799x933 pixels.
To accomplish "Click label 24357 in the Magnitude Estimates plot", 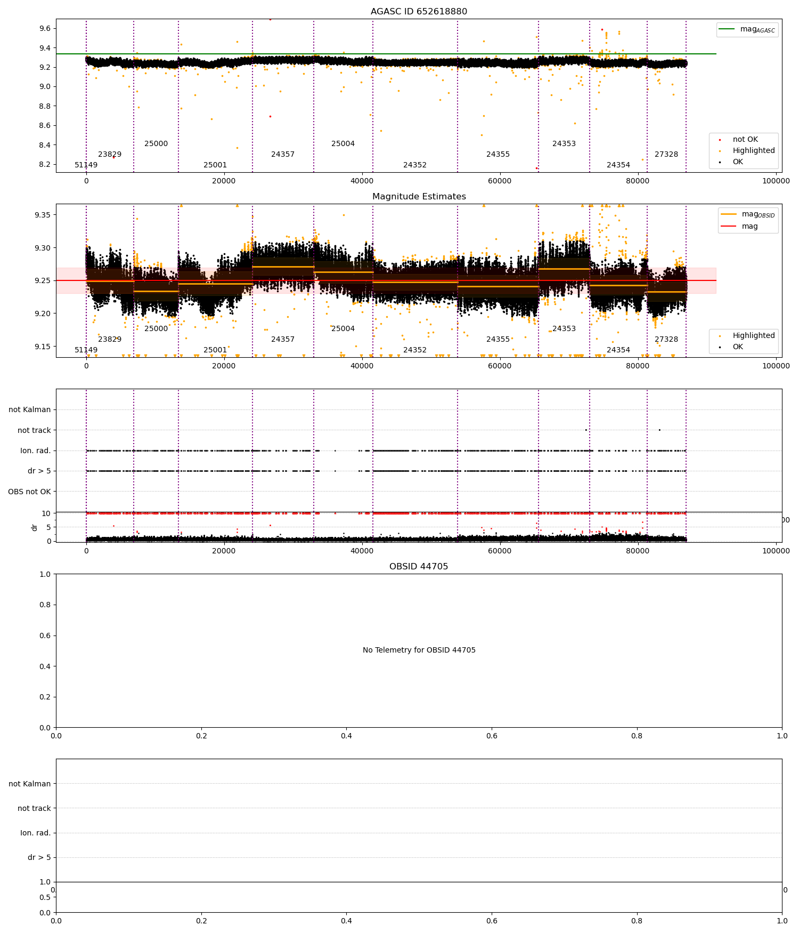I will point(283,340).
